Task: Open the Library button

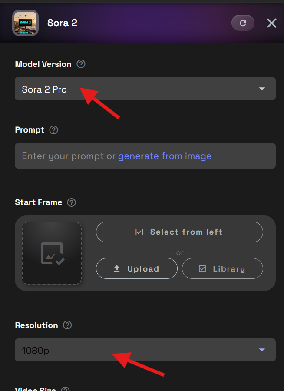Action: point(222,269)
